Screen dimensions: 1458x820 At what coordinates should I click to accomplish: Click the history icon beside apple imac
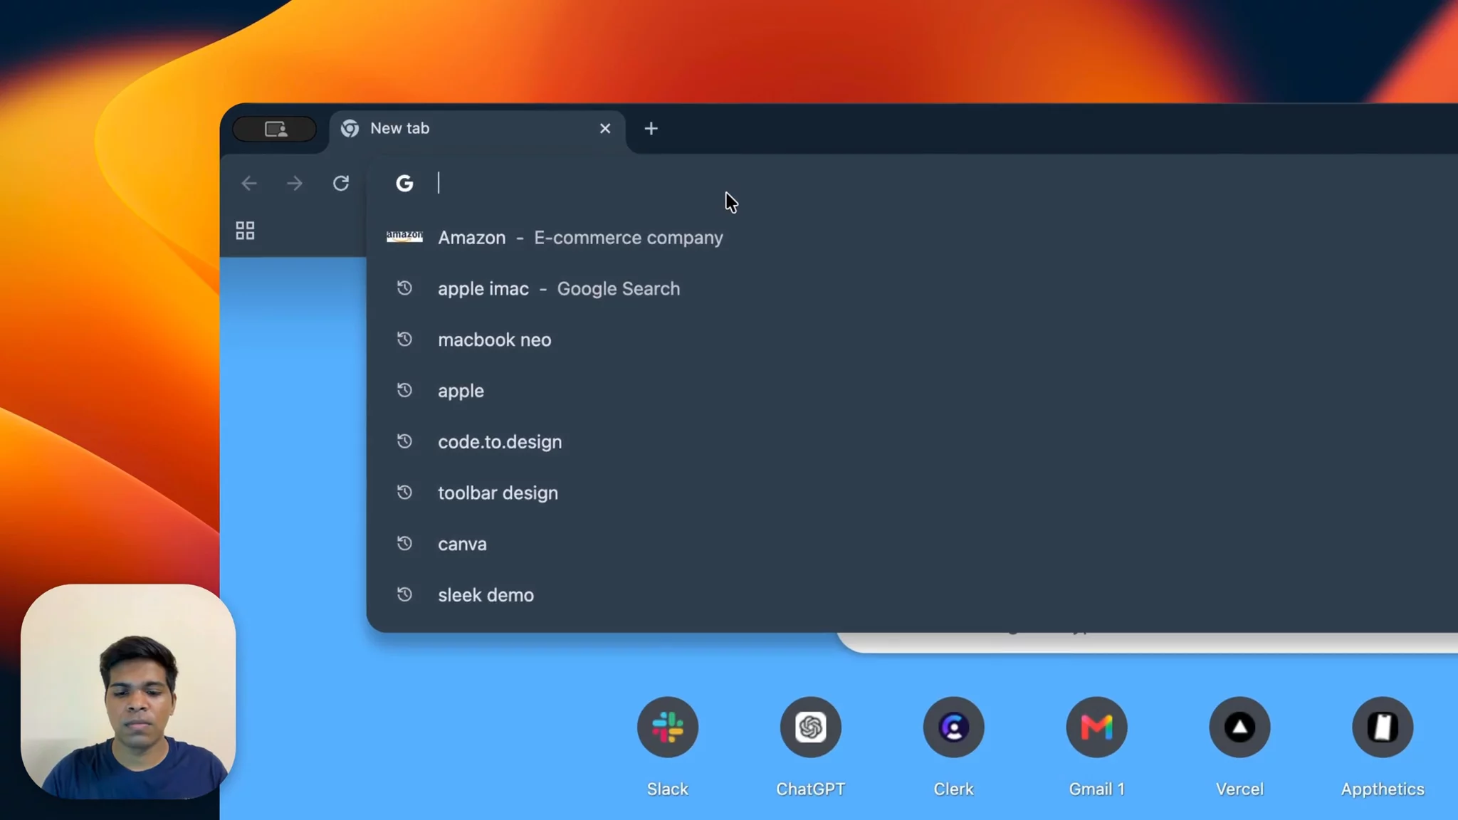(404, 288)
